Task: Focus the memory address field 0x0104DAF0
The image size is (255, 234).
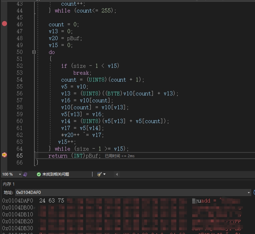Action: [x=131, y=193]
